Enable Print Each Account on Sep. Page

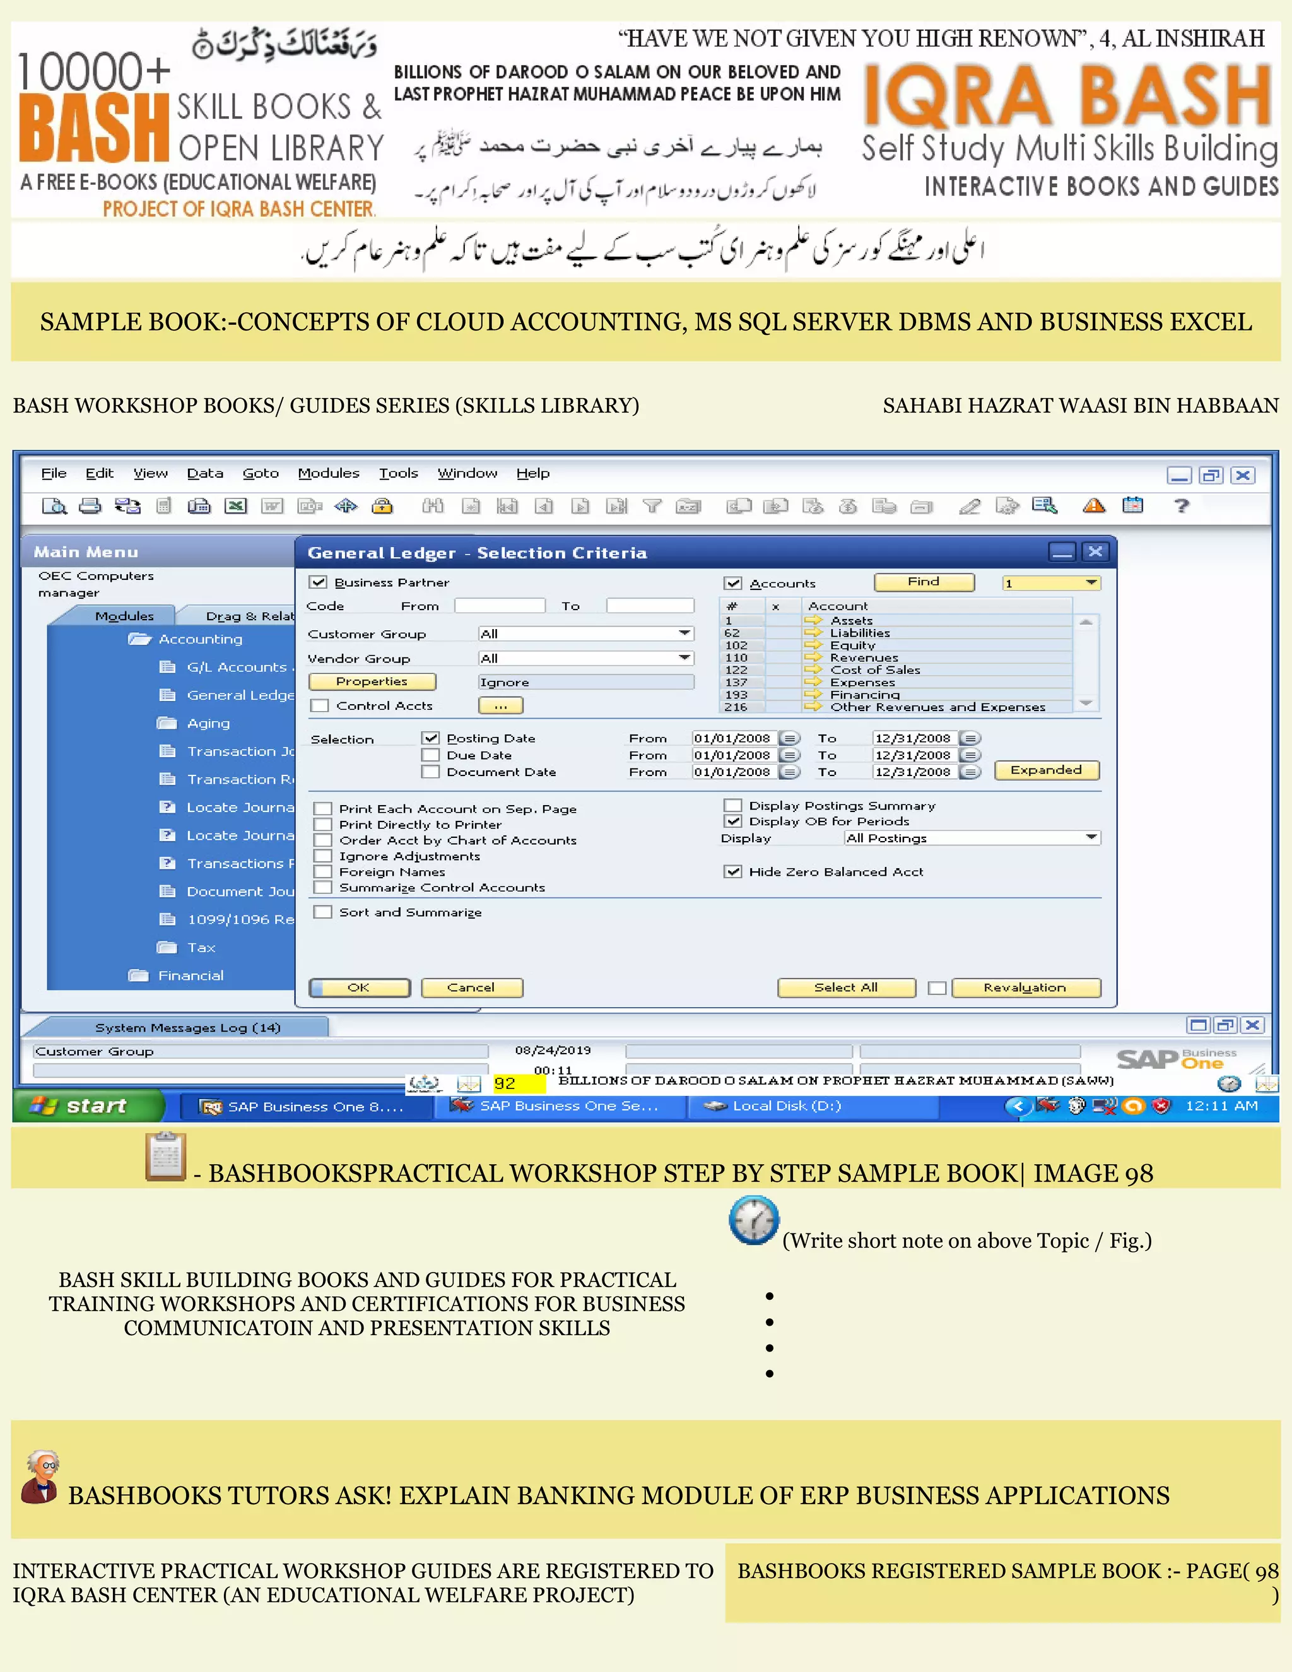[323, 808]
